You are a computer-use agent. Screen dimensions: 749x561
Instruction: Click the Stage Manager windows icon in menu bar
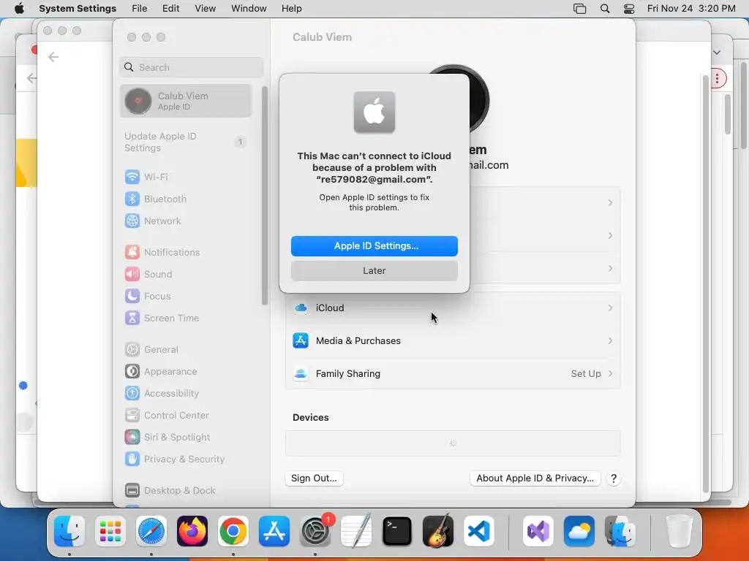click(579, 9)
